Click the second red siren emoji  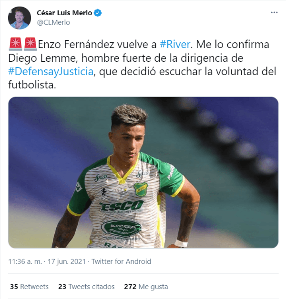click(x=30, y=44)
